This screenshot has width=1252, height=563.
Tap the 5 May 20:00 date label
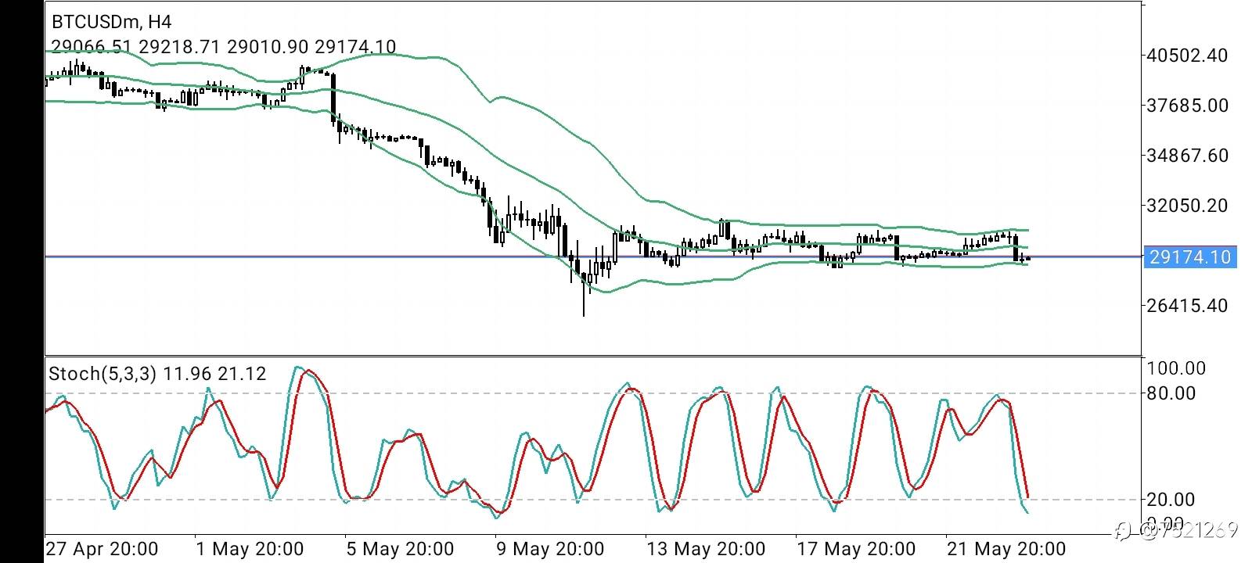pos(400,548)
